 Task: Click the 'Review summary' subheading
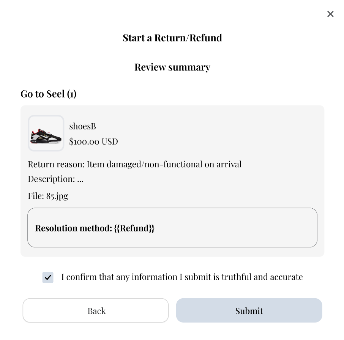(172, 67)
